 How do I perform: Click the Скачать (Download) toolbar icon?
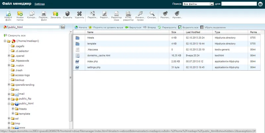[x=68, y=14]
